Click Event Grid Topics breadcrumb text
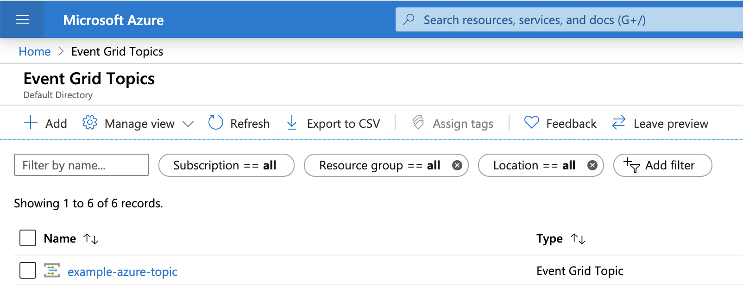Image resolution: width=743 pixels, height=287 pixels. 117,51
